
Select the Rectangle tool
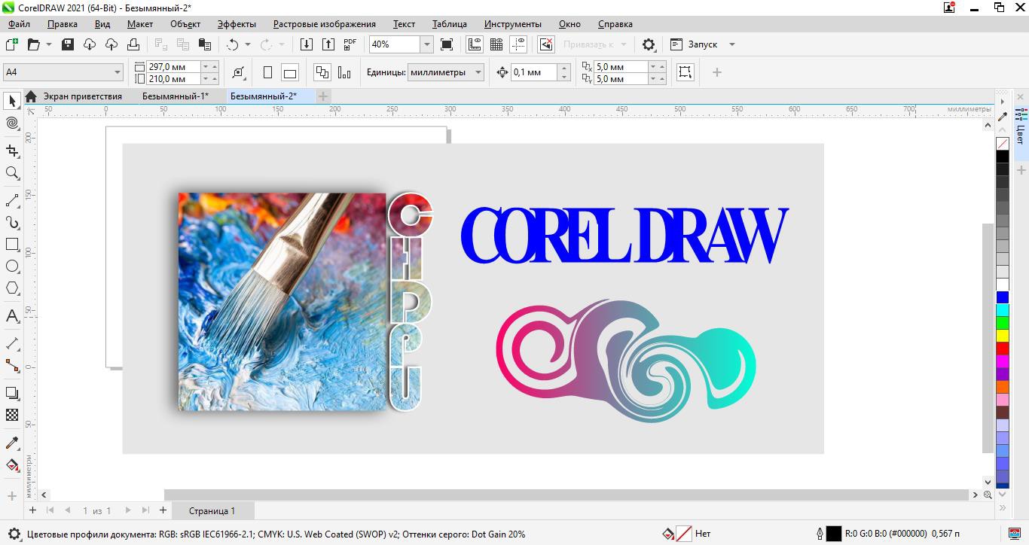click(12, 245)
